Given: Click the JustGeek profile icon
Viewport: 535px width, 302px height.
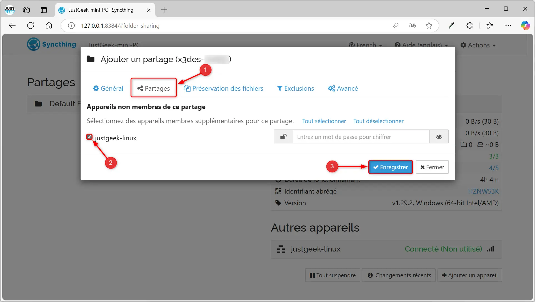Looking at the screenshot, I should 9,10.
